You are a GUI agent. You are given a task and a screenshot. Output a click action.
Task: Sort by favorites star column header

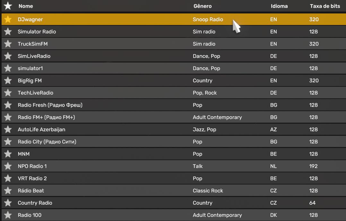(x=8, y=6)
